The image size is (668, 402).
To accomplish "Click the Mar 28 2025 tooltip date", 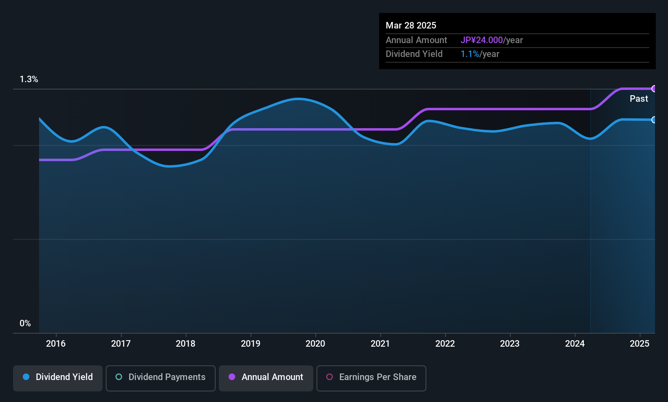I will (x=411, y=25).
